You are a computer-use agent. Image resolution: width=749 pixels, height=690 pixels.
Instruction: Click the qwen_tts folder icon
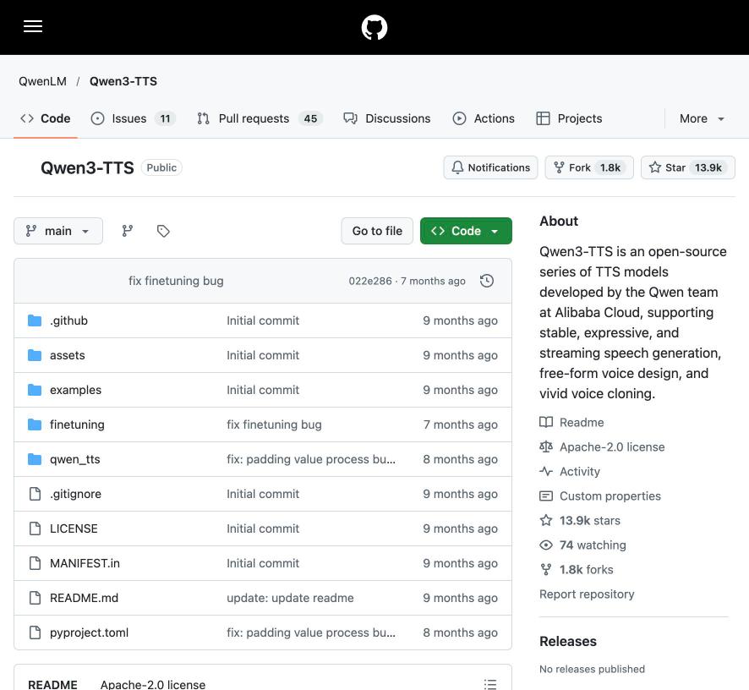click(35, 459)
